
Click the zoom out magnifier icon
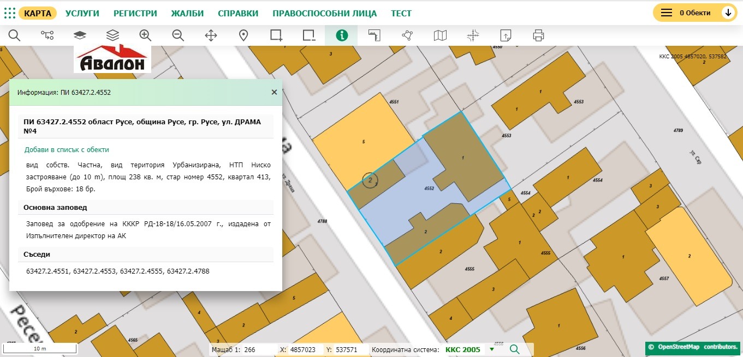pos(178,35)
